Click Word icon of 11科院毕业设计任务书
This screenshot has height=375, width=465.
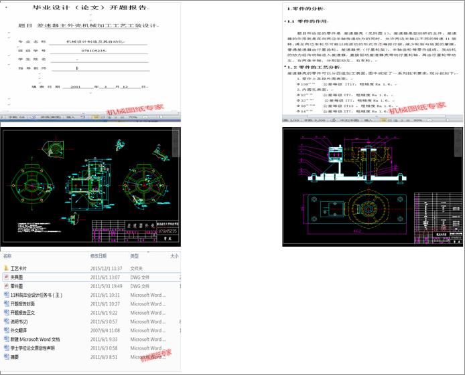[x=6, y=295]
